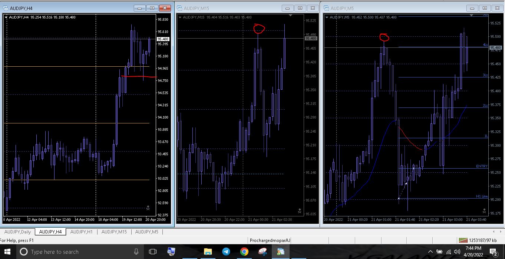Click the skull icon in the H4 chart

(x=148, y=208)
